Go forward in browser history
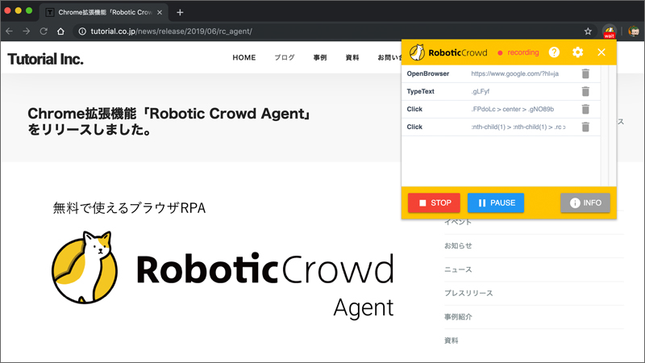 pos(27,31)
